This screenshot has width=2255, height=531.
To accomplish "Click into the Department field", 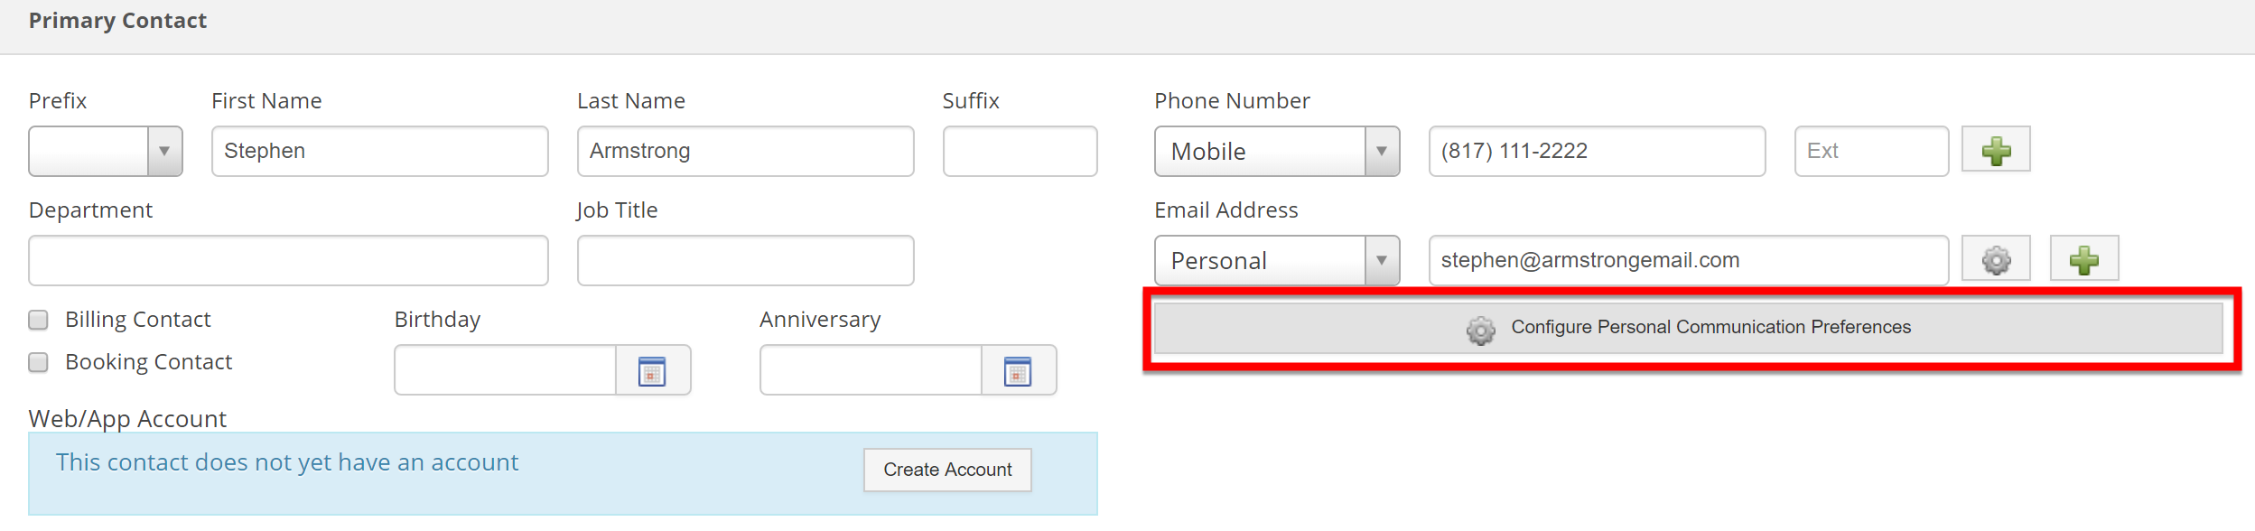I will pos(288,260).
